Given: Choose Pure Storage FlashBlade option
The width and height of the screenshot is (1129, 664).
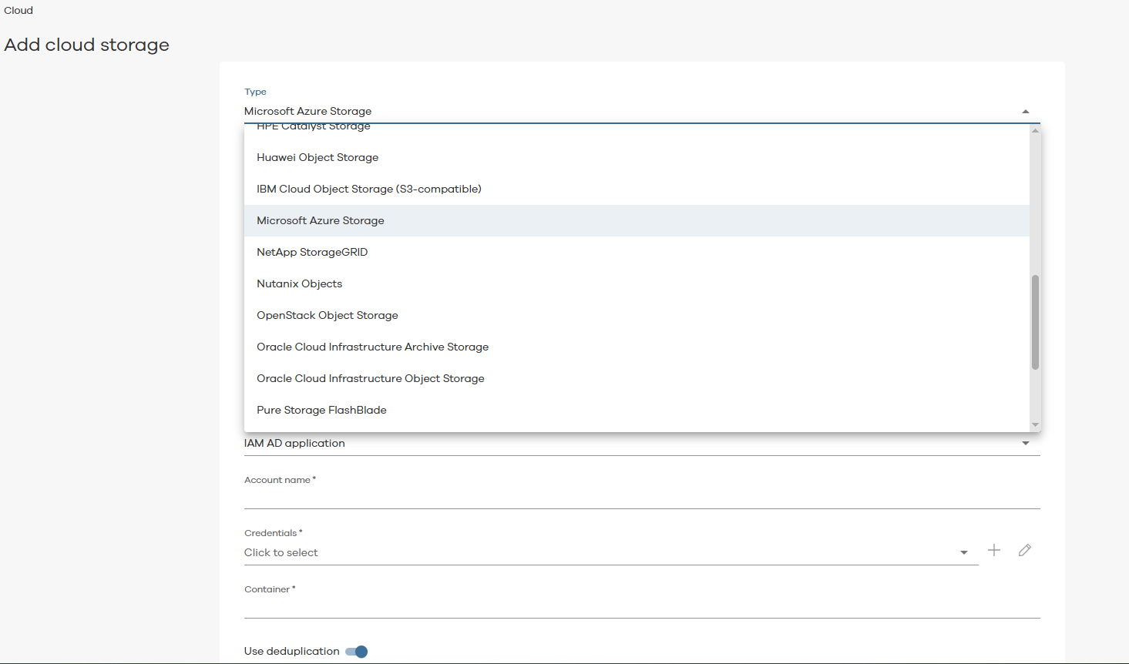Looking at the screenshot, I should tap(321, 410).
